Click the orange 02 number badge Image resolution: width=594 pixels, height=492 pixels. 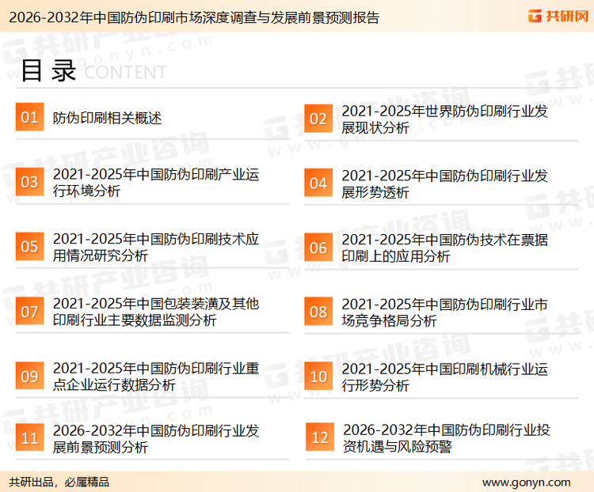318,119
